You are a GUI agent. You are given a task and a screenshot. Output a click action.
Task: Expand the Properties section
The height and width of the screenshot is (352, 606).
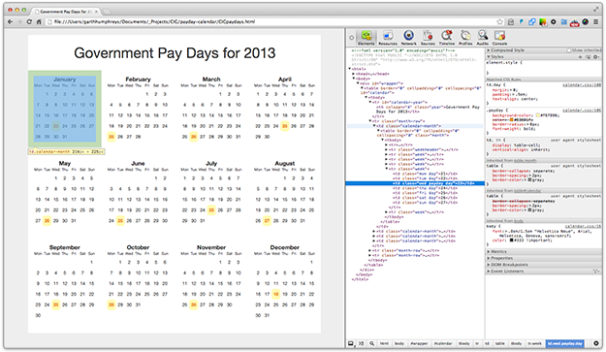[x=489, y=258]
